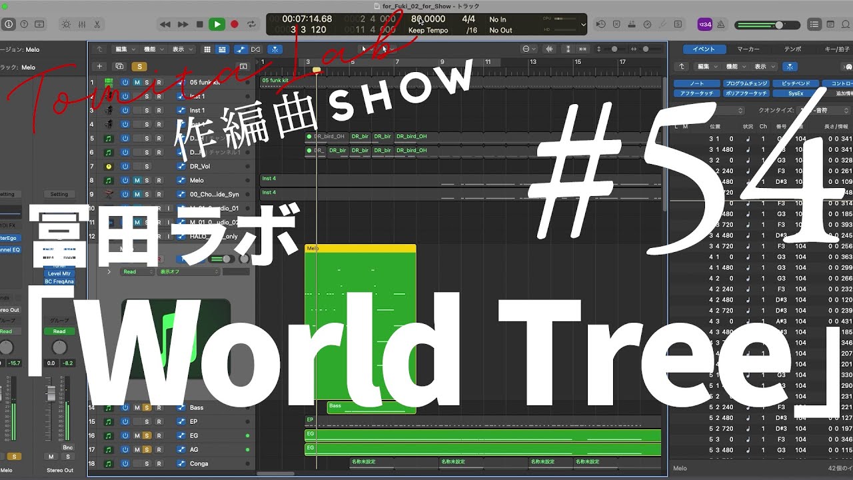The width and height of the screenshot is (853, 480).
Task: Switch to the テンポ tab
Action: pyautogui.click(x=793, y=49)
